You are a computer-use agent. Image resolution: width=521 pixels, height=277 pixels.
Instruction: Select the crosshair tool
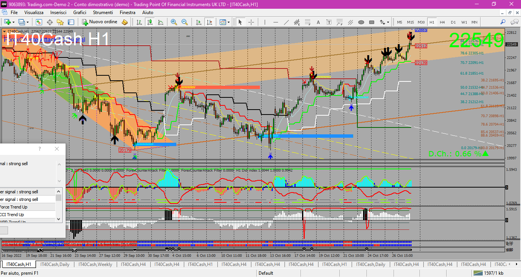pyautogui.click(x=251, y=22)
